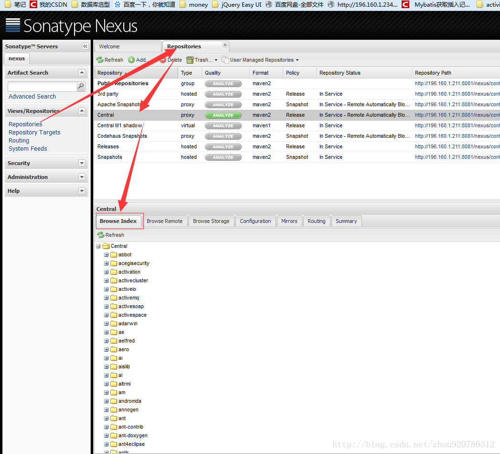The width and height of the screenshot is (500, 454).
Task: Open the Browse Storage tab
Action: (211, 221)
